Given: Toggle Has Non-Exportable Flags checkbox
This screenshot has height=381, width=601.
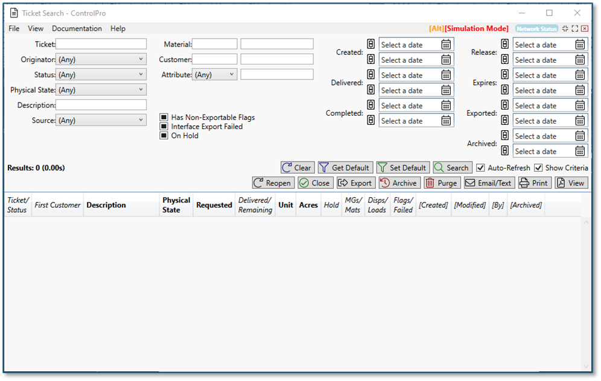Looking at the screenshot, I should pos(164,118).
